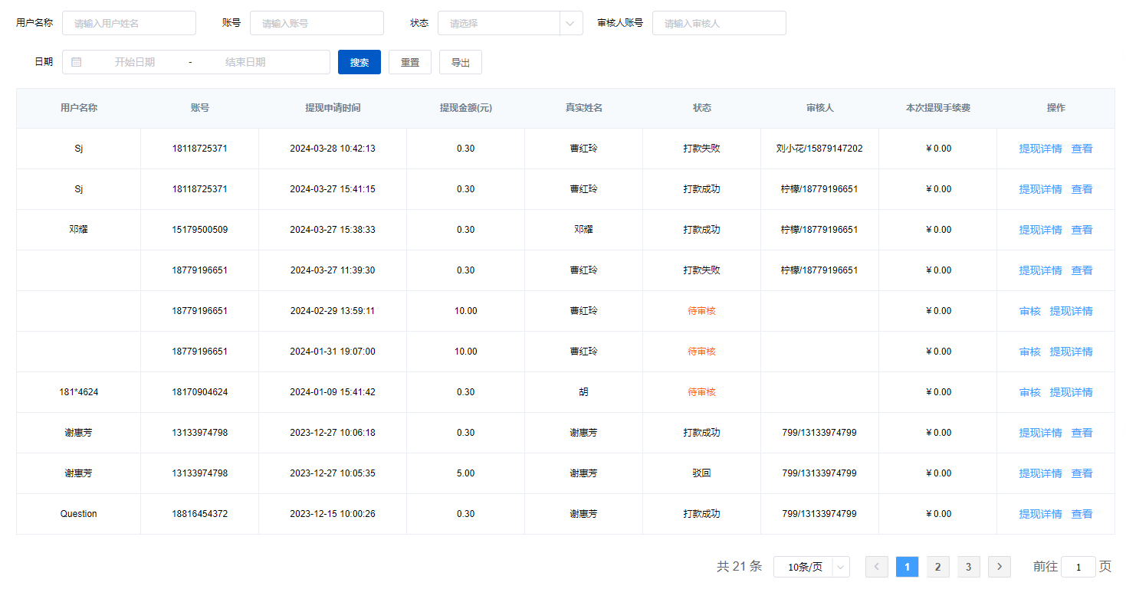Image resolution: width=1126 pixels, height=589 pixels.
Task: Go to previous page arrow
Action: coord(876,567)
